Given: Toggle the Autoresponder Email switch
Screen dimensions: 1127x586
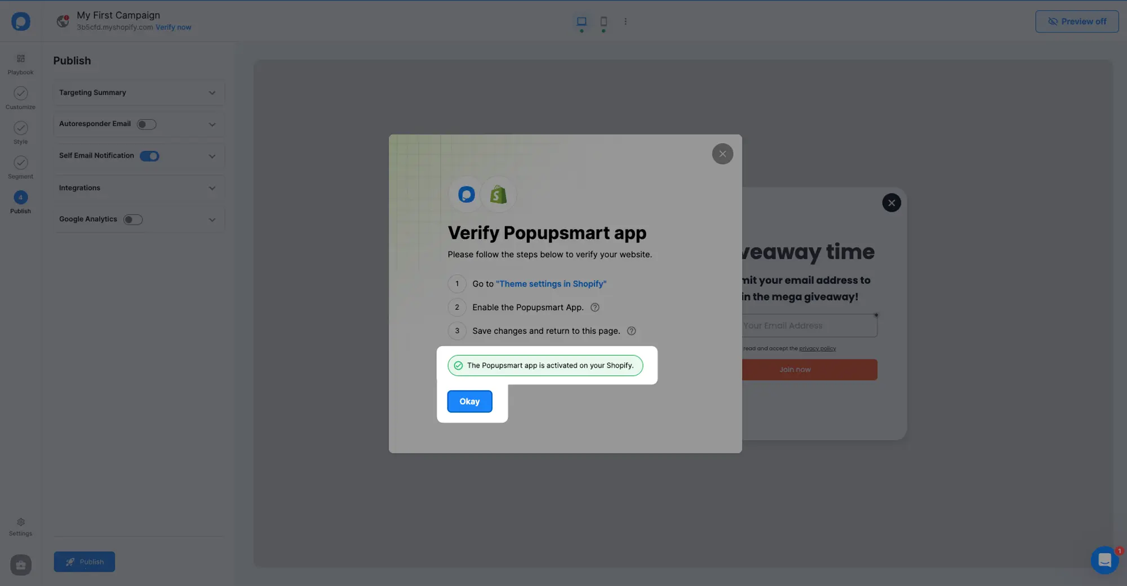Looking at the screenshot, I should coord(147,124).
